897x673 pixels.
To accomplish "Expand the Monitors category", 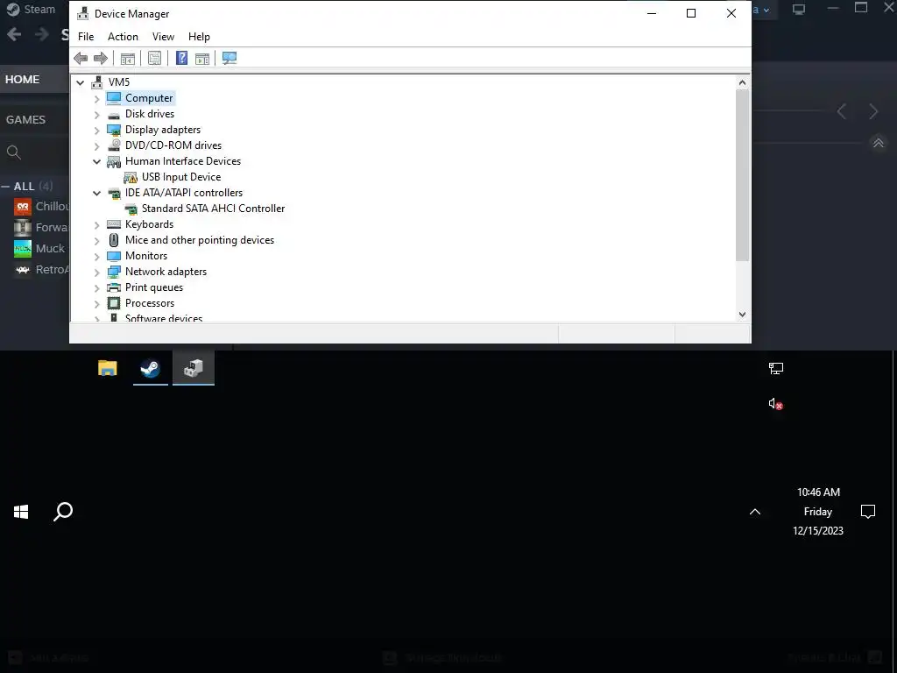I will [96, 257].
